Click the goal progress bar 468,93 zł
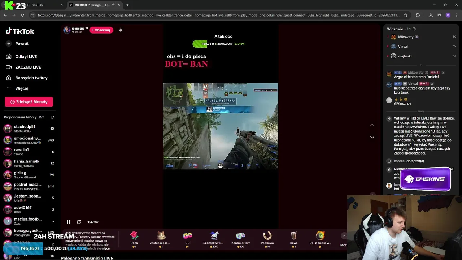This screenshot has width=462, height=260. coord(219,44)
